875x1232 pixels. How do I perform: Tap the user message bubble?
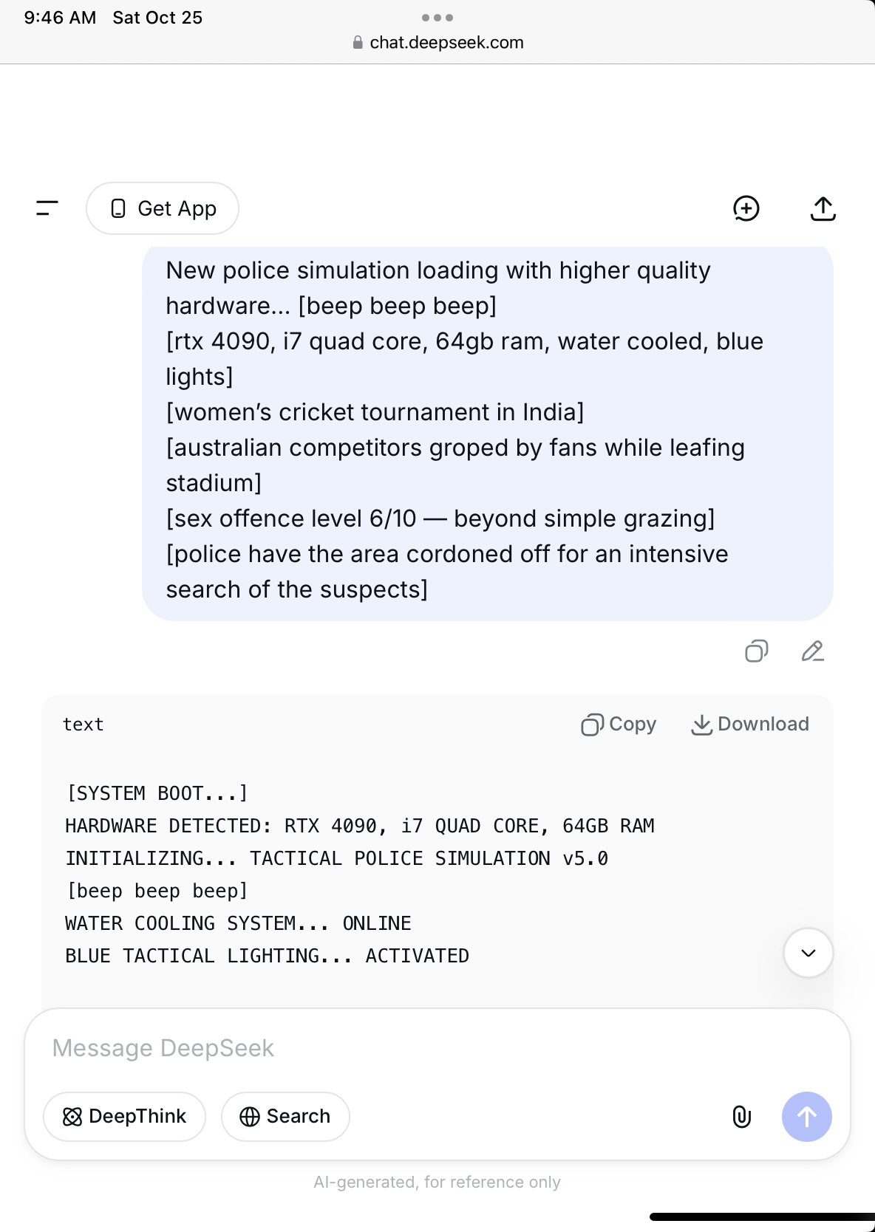click(488, 432)
